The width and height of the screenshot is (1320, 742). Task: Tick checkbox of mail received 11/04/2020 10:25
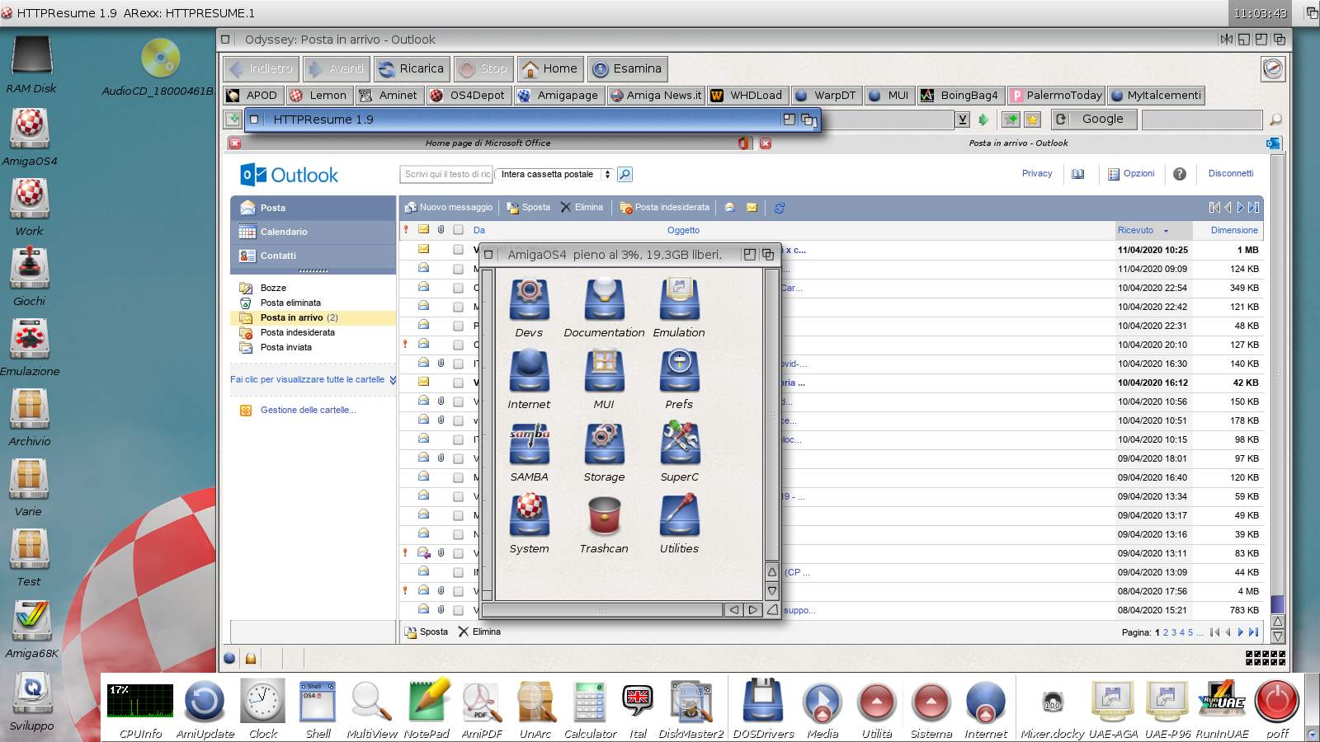click(458, 249)
